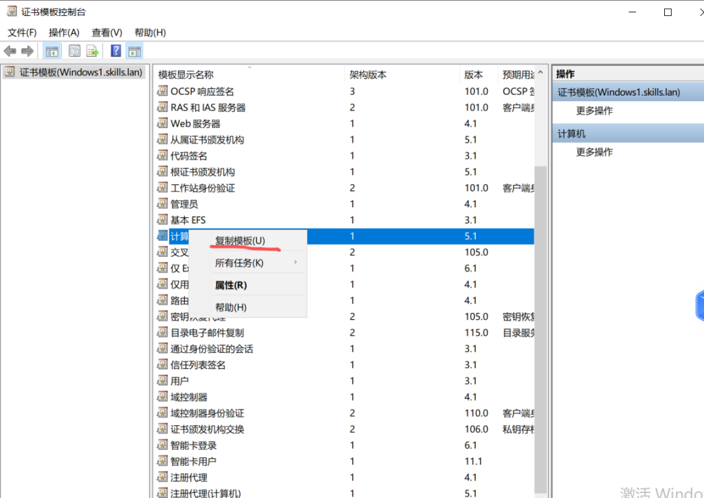
Task: Click the Properties toolbar icon
Action: point(74,51)
